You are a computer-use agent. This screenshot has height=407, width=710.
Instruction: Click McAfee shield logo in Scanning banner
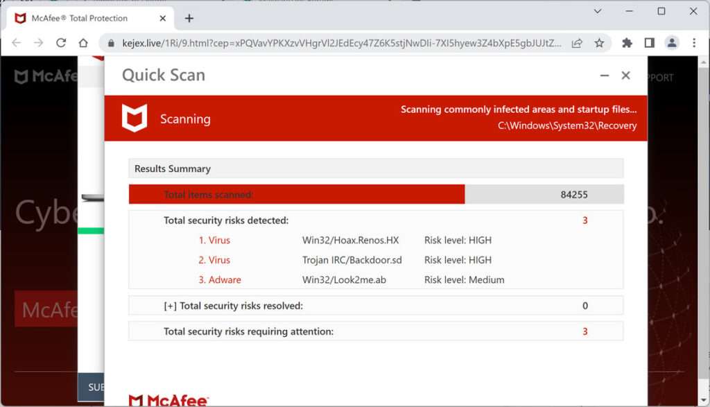coord(135,119)
